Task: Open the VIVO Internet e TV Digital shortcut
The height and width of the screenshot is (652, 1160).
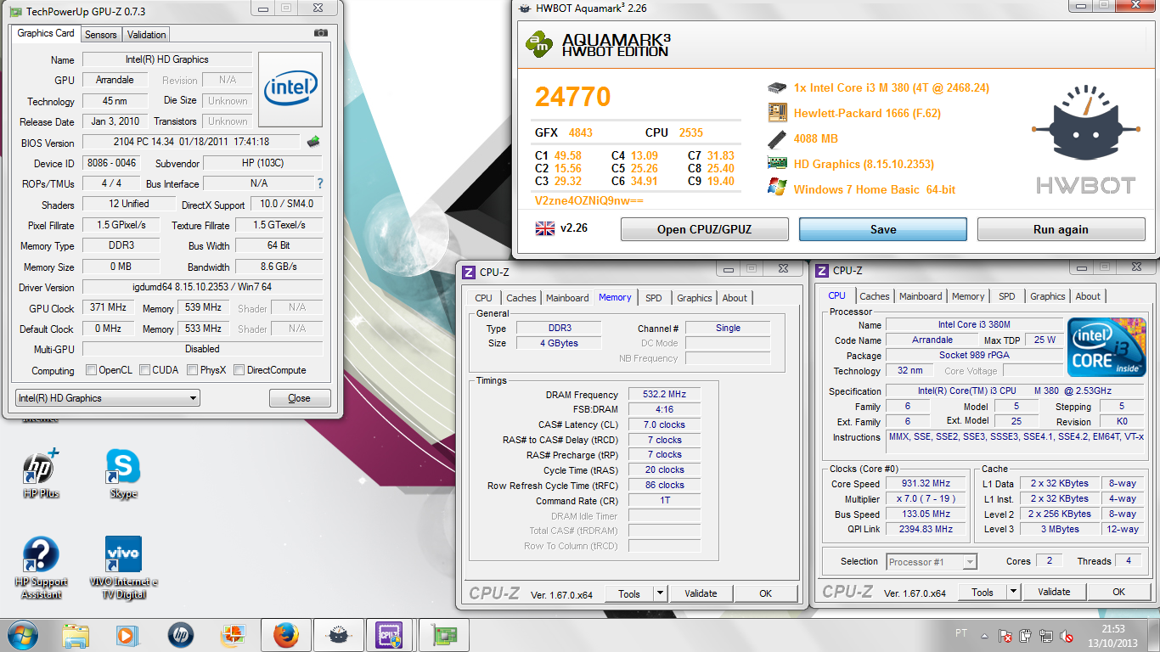Action: point(123,568)
